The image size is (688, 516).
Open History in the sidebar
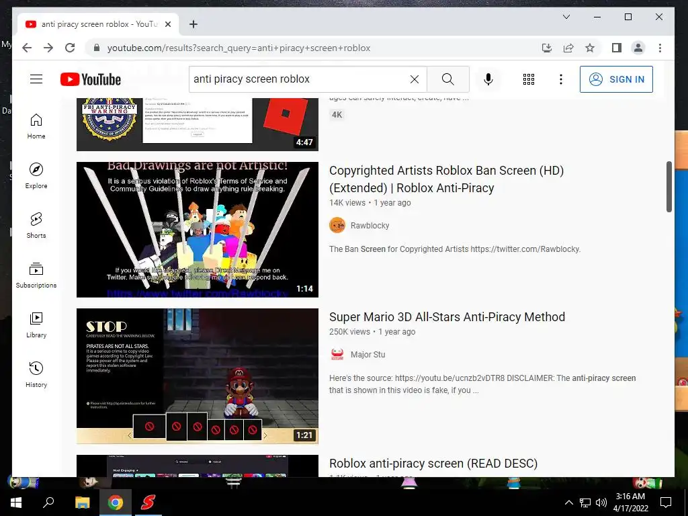(36, 374)
